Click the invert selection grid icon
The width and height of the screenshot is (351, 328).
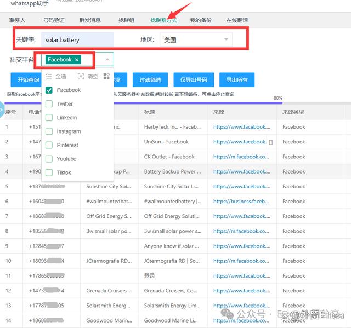[106, 76]
